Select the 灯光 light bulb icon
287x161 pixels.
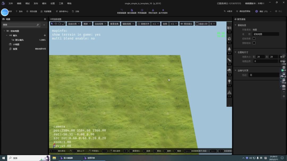click(x=229, y=82)
